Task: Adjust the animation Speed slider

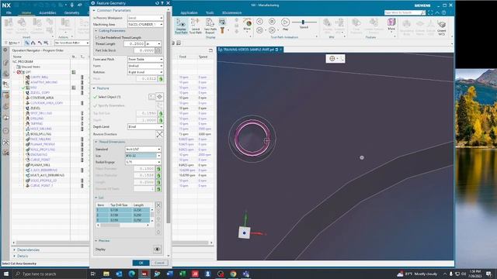Action: tap(304, 22)
